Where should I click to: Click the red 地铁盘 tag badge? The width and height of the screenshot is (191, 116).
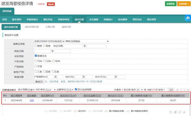(51, 4)
